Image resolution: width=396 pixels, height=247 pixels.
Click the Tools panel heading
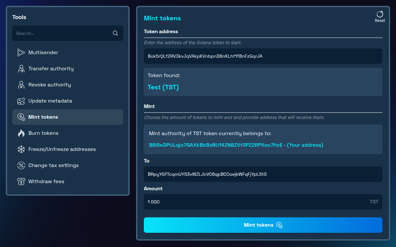tap(19, 17)
